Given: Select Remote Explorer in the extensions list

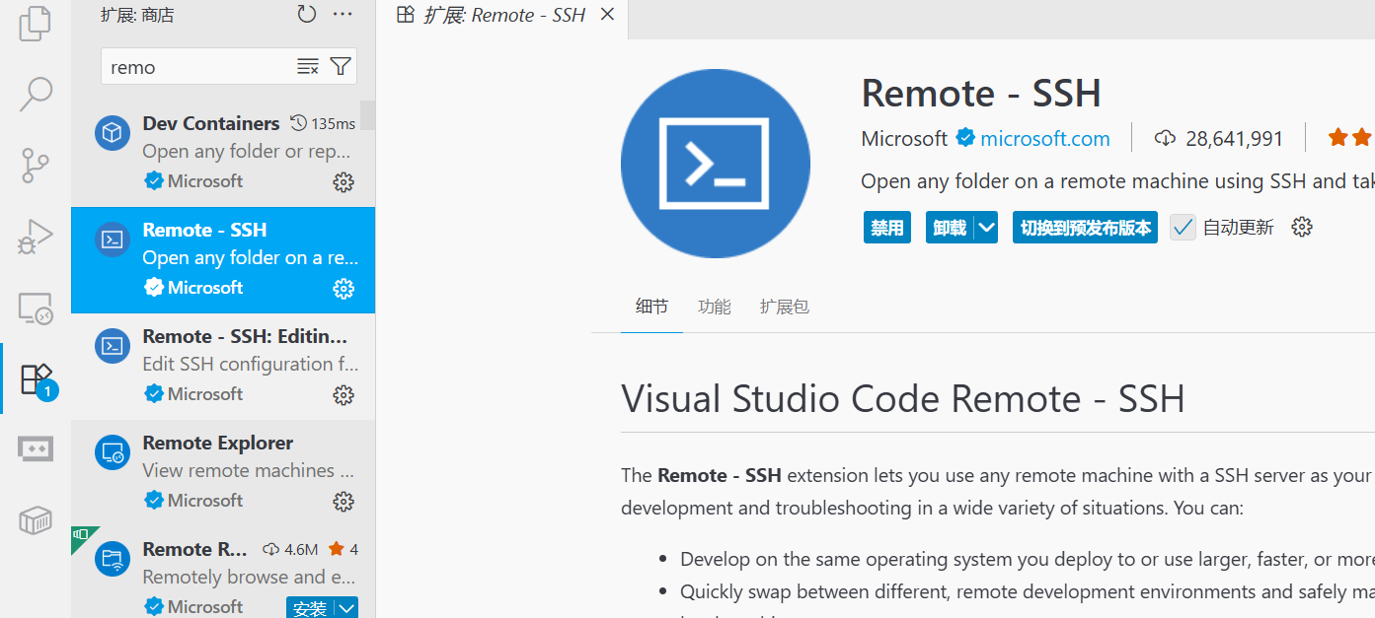Looking at the screenshot, I should (223, 473).
